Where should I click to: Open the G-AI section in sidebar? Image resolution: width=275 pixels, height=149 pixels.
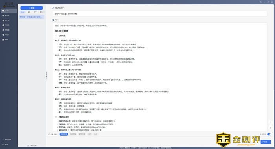coord(9,11)
